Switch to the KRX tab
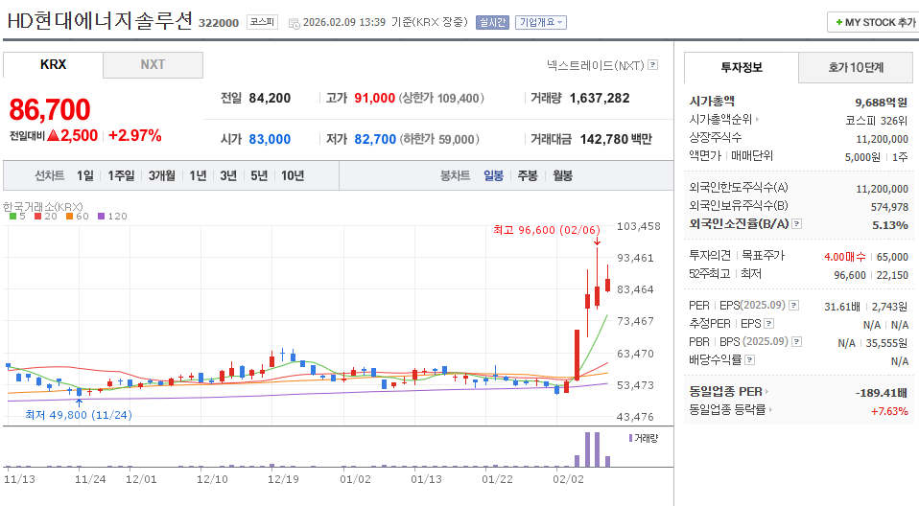 54,64
